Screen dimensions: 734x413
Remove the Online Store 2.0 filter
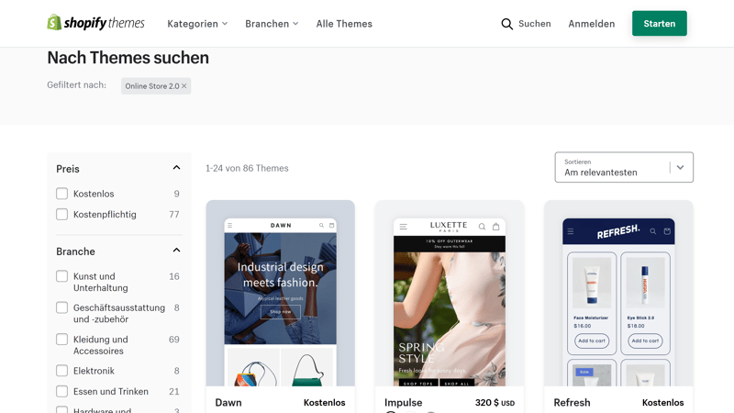click(184, 85)
